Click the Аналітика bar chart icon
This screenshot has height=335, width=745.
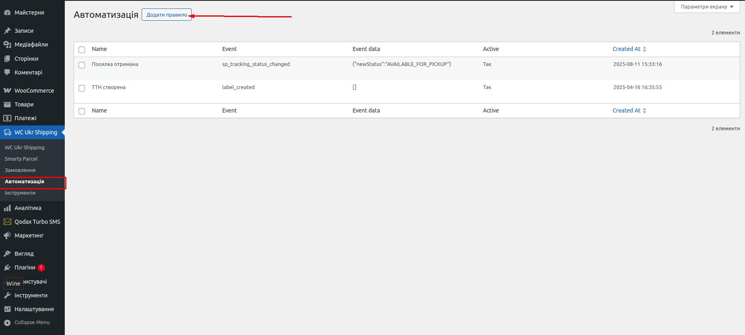click(7, 208)
